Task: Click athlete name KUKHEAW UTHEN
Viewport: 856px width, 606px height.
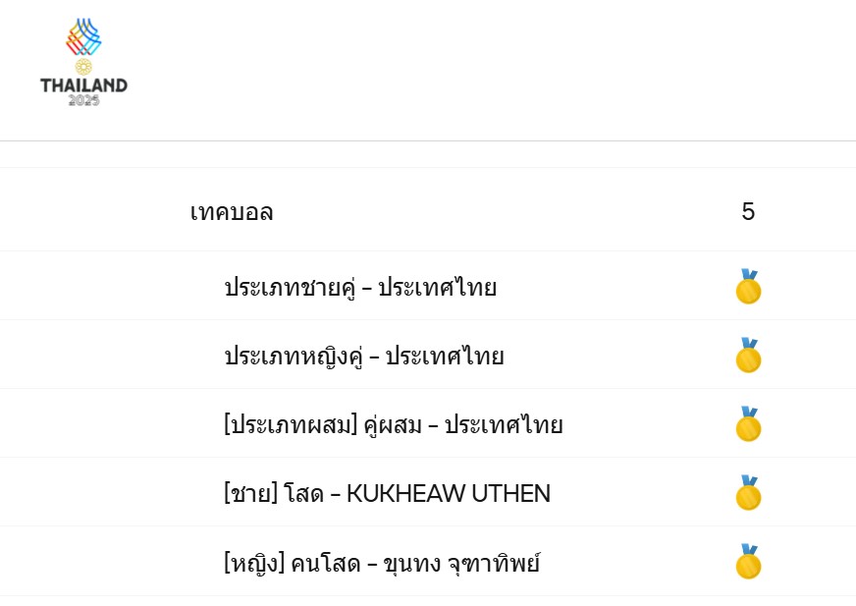Action: (x=449, y=493)
